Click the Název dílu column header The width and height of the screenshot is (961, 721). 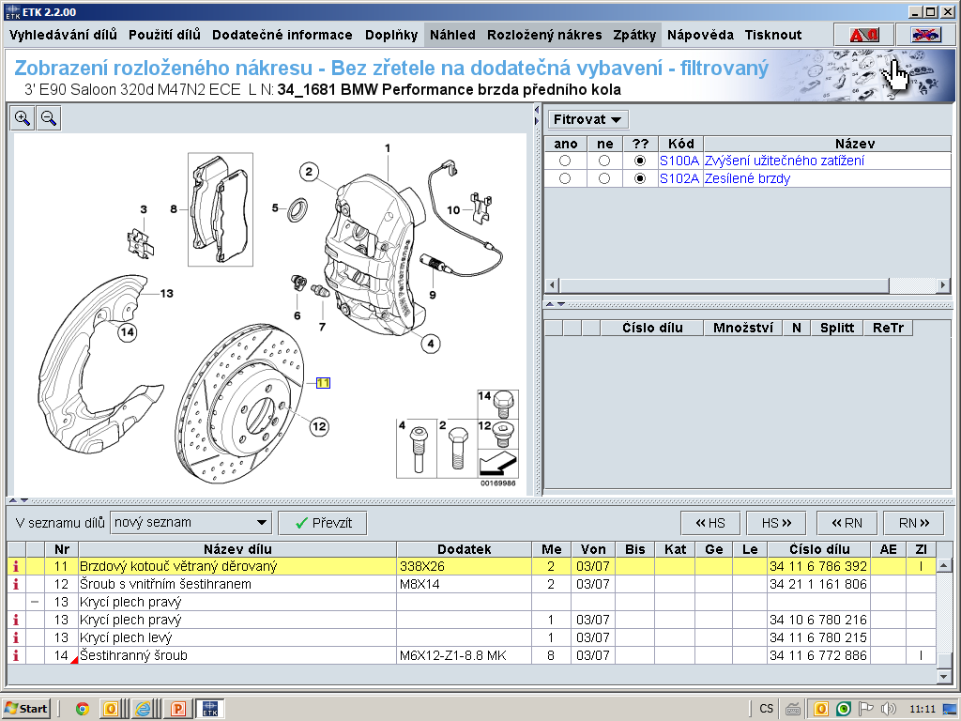pos(237,549)
